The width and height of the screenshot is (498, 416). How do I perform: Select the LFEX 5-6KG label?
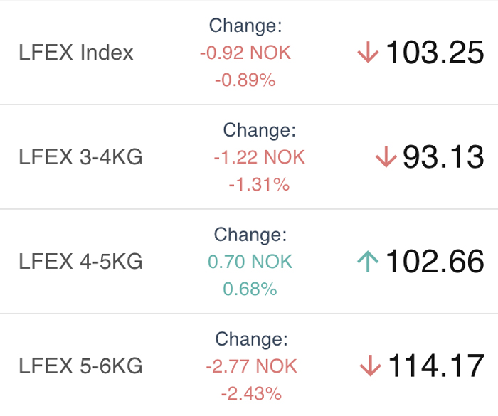tap(80, 366)
